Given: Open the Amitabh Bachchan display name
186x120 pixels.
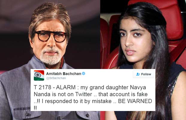Looking at the screenshot, I should point(64,73).
